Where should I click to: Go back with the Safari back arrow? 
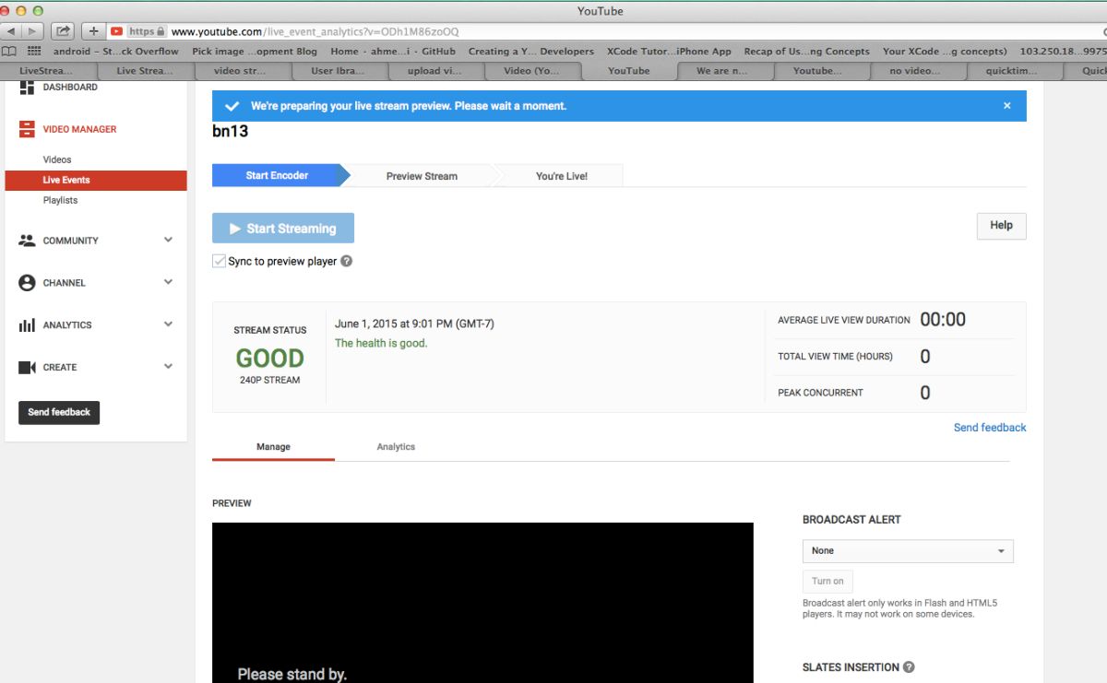tap(12, 31)
